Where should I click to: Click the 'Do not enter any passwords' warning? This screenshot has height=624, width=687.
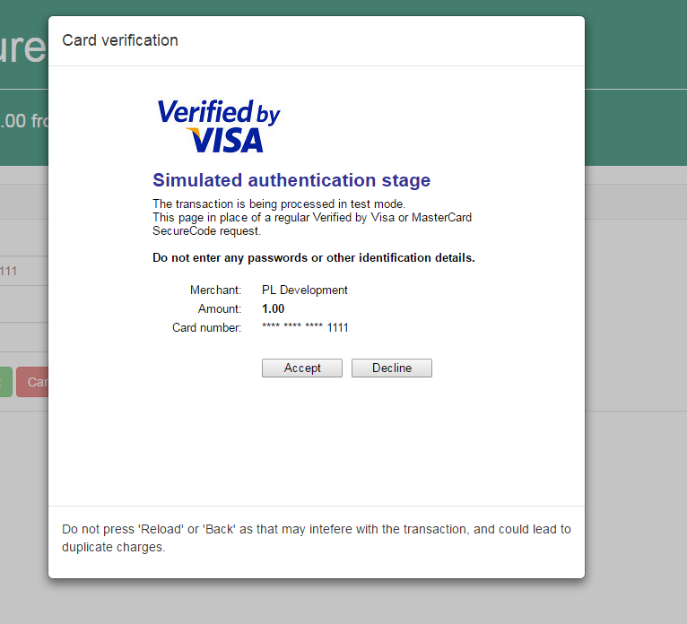pyautogui.click(x=314, y=257)
